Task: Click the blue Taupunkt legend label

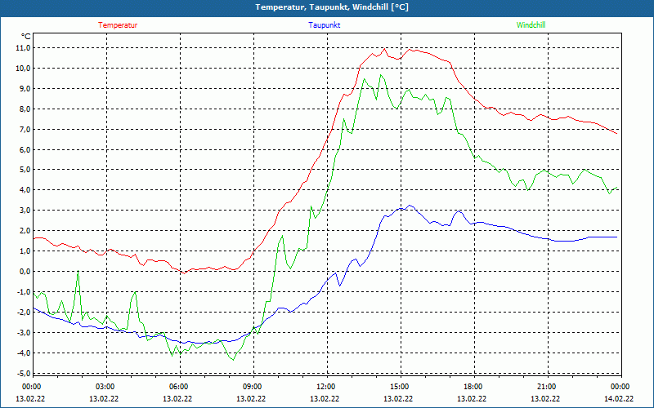Action: coord(325,24)
